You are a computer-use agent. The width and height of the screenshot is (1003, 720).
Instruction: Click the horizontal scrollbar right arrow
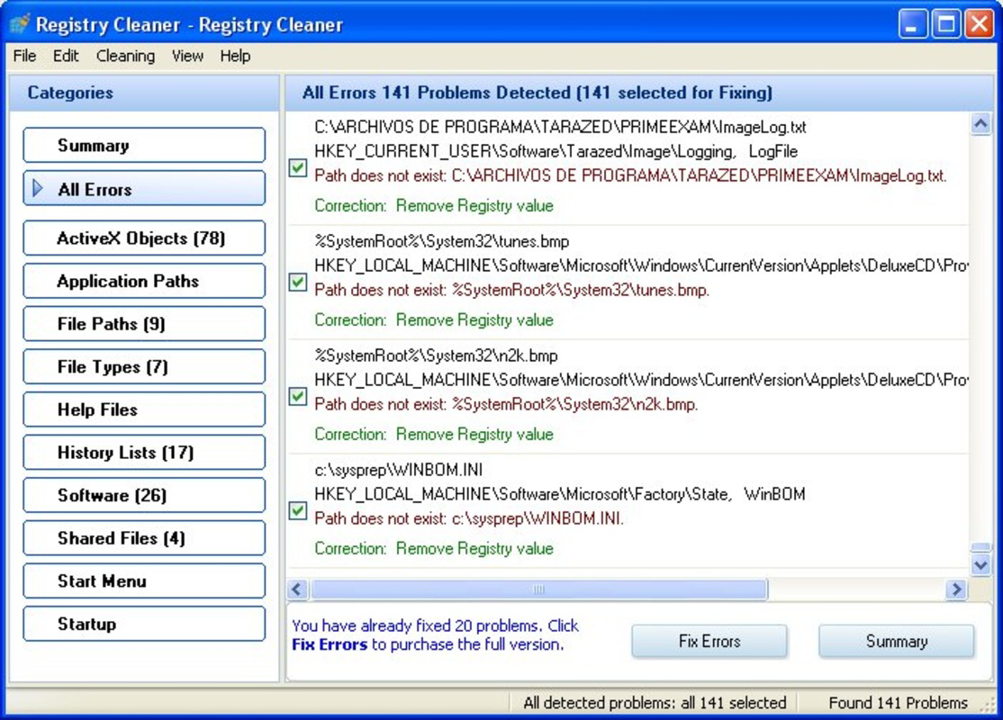coord(956,589)
